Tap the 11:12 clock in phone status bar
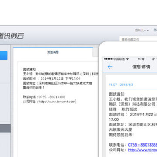This screenshot has height=157, width=157. [141, 59]
